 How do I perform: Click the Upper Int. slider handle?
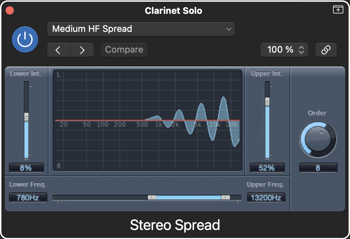click(267, 101)
